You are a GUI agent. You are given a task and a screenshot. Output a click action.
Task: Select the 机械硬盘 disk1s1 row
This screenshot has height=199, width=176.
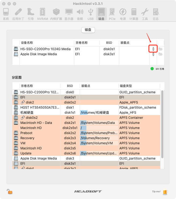tap(86, 113)
